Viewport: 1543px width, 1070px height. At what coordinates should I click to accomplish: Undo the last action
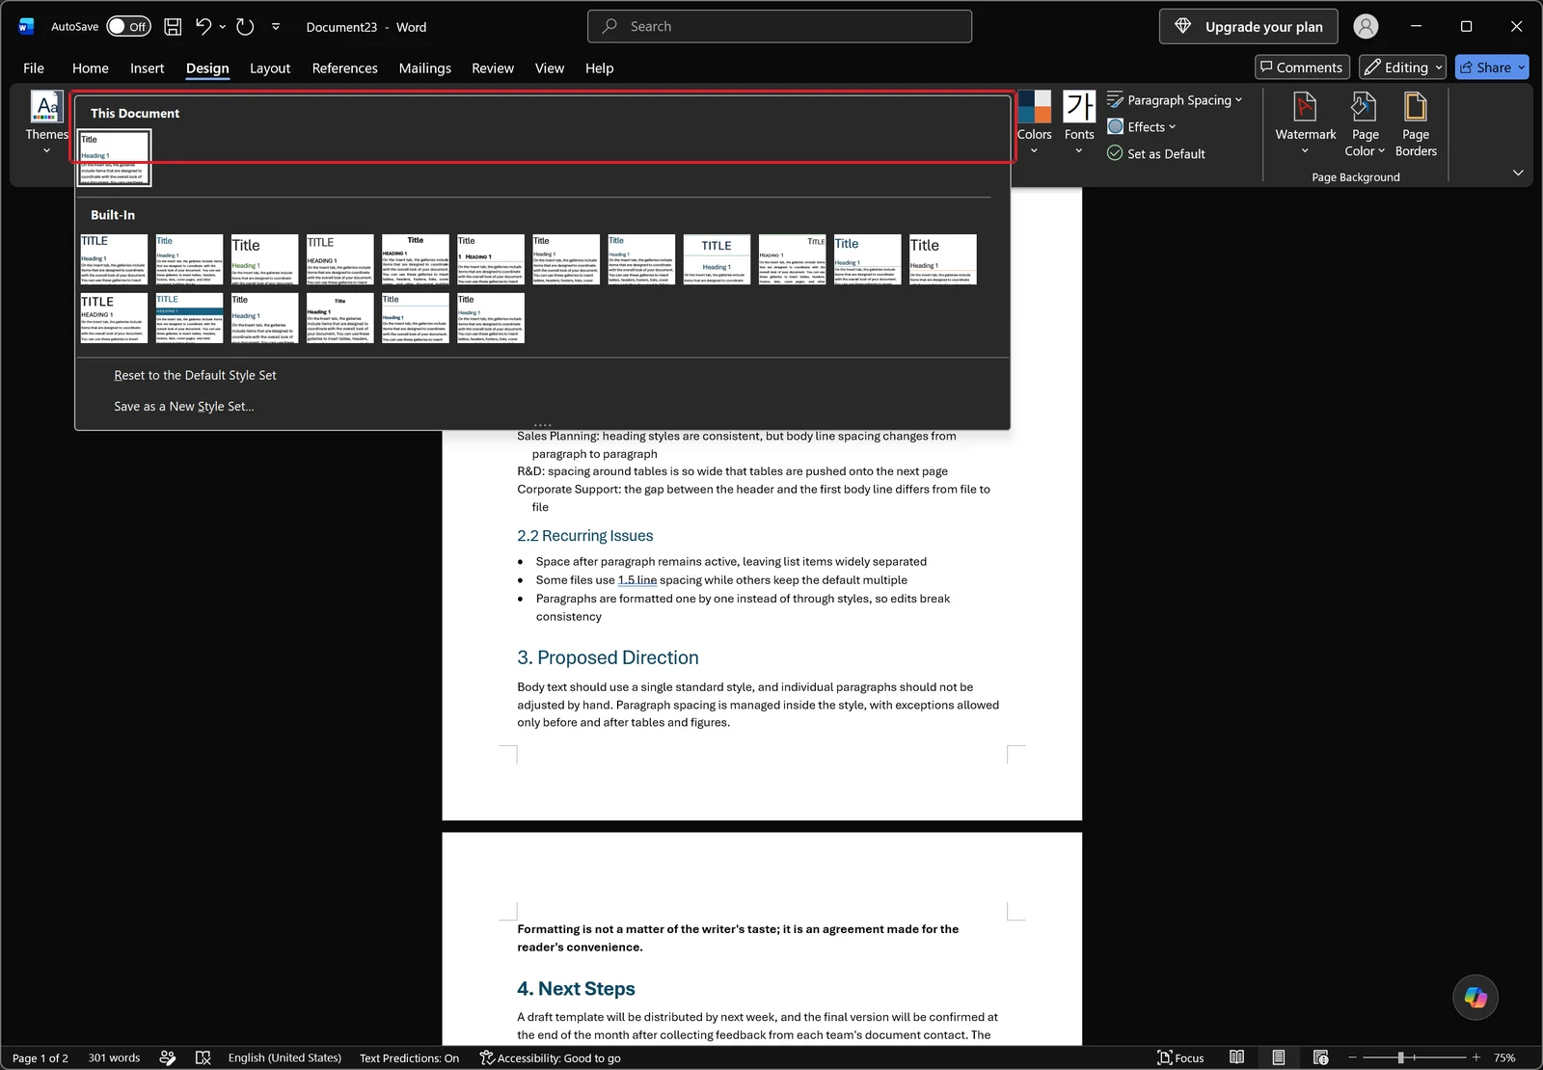pos(203,27)
